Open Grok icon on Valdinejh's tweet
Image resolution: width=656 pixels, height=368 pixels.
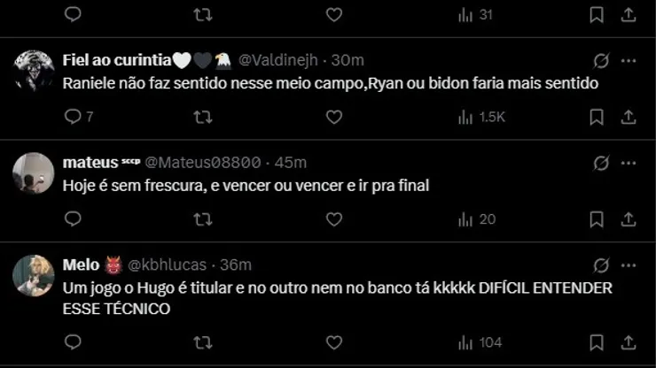(600, 61)
